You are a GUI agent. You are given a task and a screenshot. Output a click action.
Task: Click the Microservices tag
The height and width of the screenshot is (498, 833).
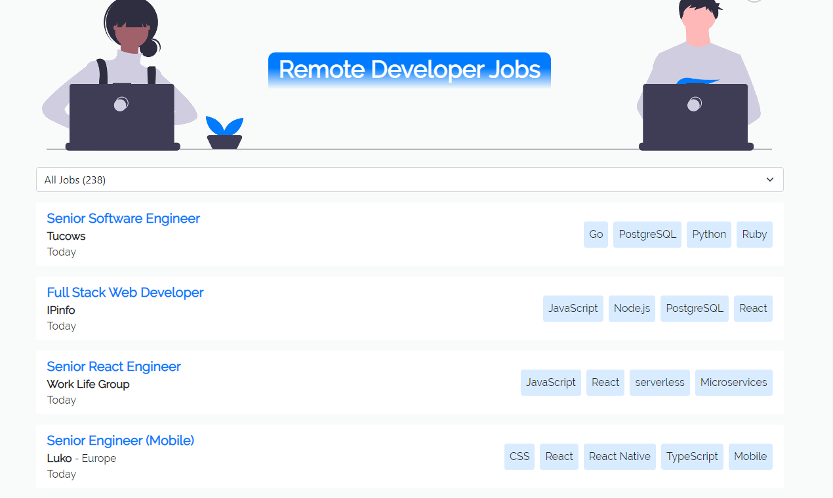(733, 382)
